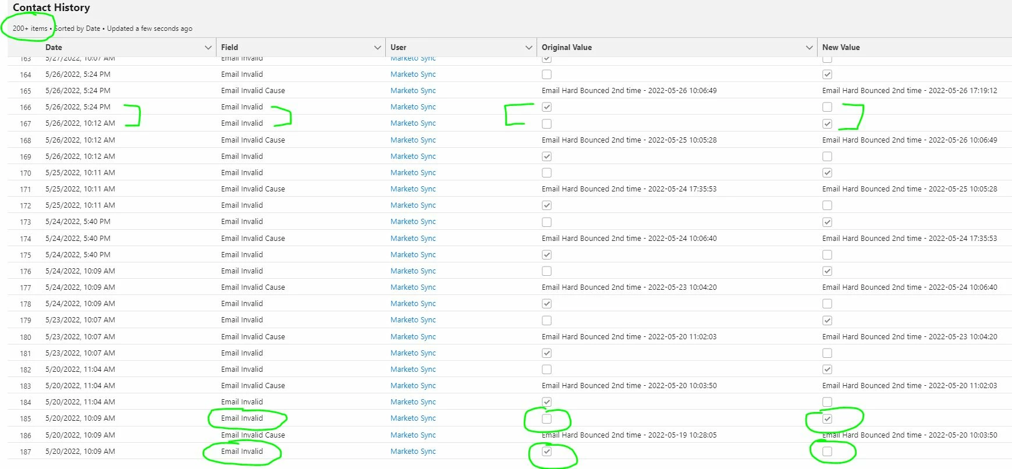This screenshot has height=469, width=1012.
Task: Select date '5/20/2022, 11:04 AM' in row 183
Action: pyautogui.click(x=80, y=385)
